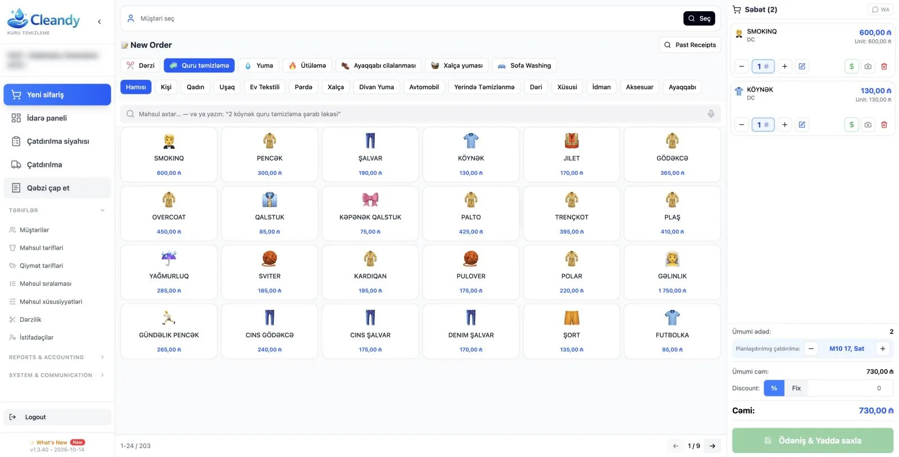This screenshot has height=457, width=899.
Task: Click the product search field
Action: point(420,114)
